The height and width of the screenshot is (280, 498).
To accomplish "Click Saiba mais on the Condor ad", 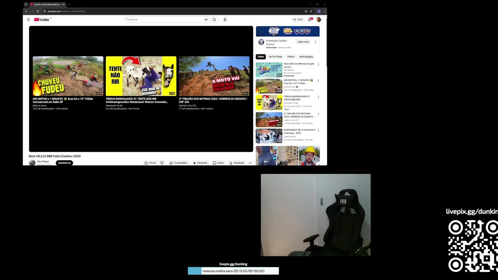I will 303,42.
